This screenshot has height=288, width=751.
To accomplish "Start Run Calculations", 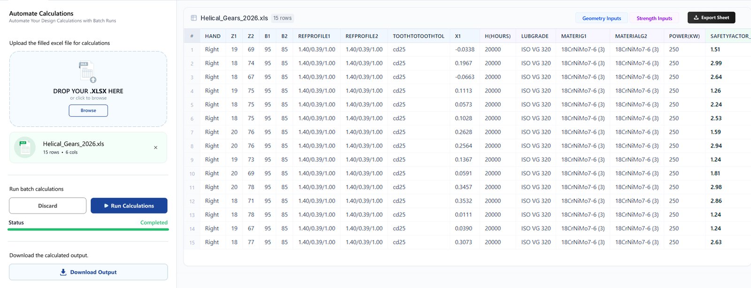I will click(129, 206).
